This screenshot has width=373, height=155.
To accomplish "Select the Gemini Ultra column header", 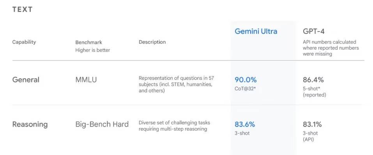I will (256, 32).
